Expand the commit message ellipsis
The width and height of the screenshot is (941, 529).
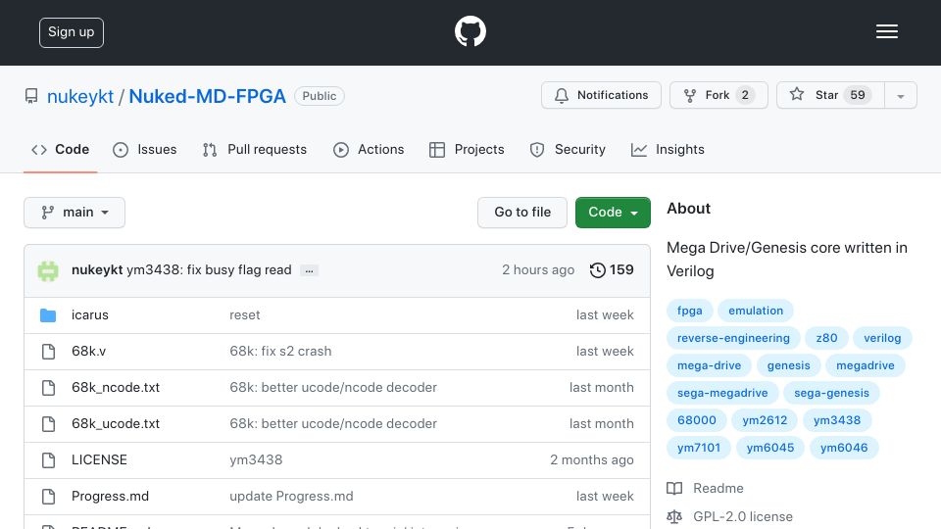[309, 270]
